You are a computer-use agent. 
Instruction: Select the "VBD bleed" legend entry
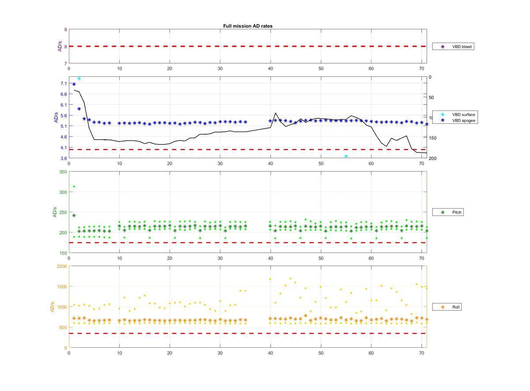(453, 46)
